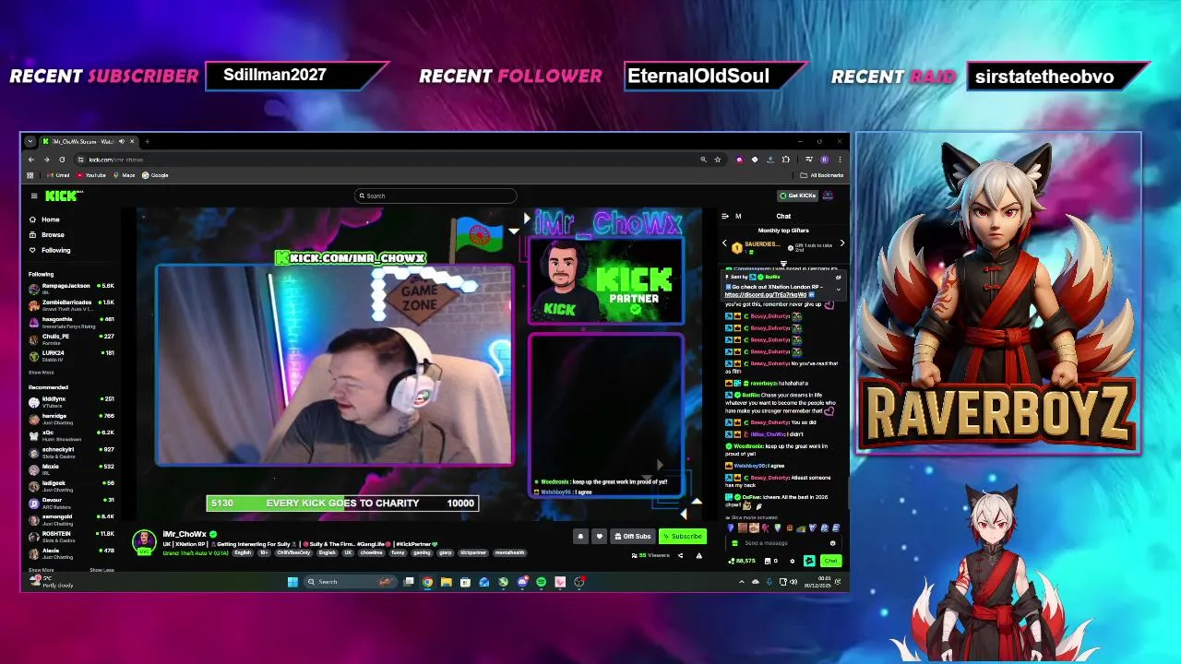Open xQc's channel under Recommended

tap(72, 434)
